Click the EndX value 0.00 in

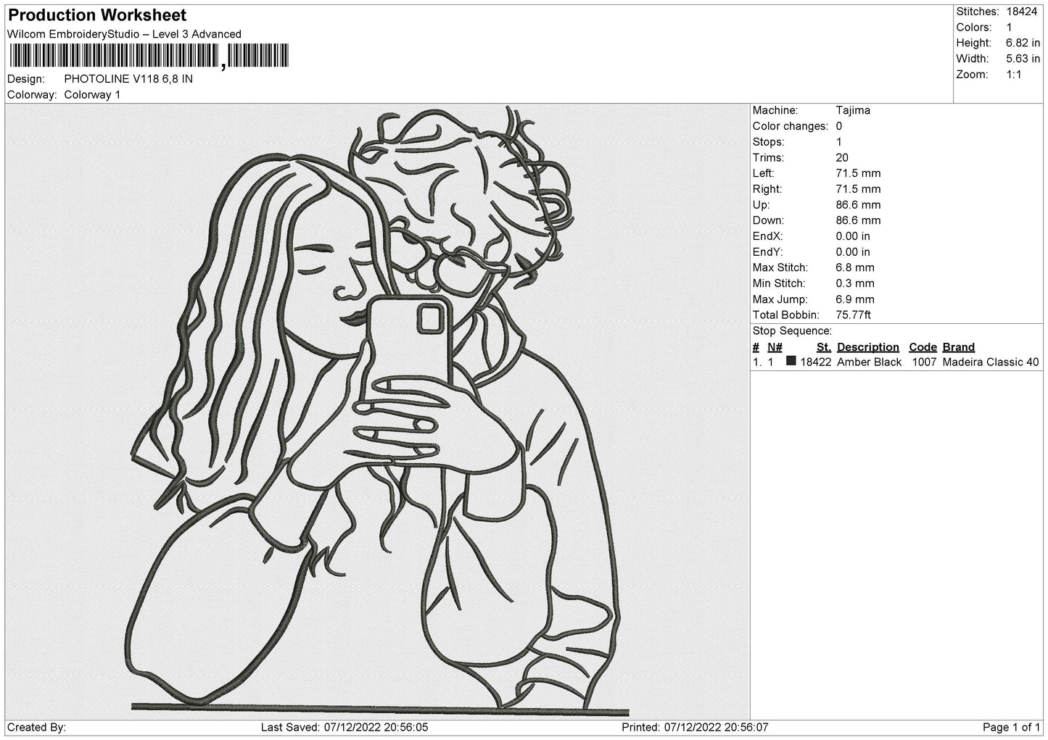tap(853, 236)
